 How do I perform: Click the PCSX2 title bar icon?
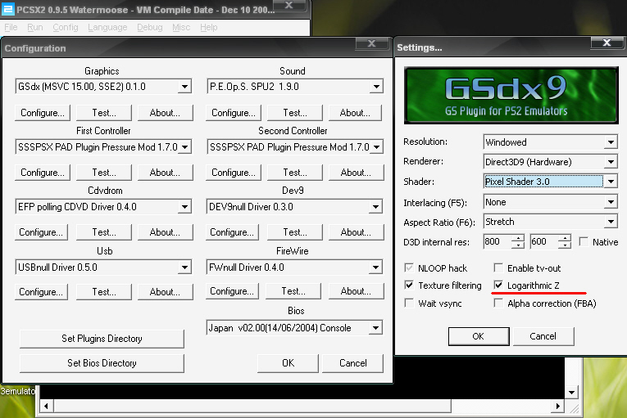coord(8,9)
